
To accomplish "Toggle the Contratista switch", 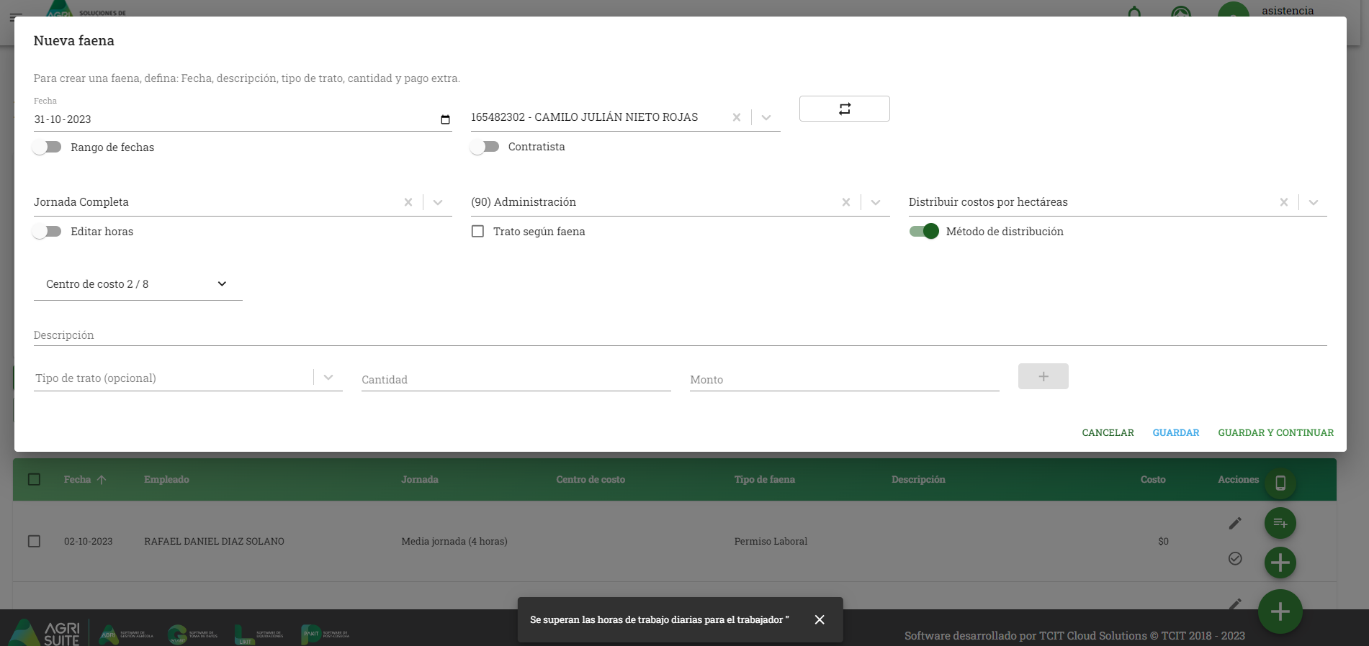I will 485,147.
